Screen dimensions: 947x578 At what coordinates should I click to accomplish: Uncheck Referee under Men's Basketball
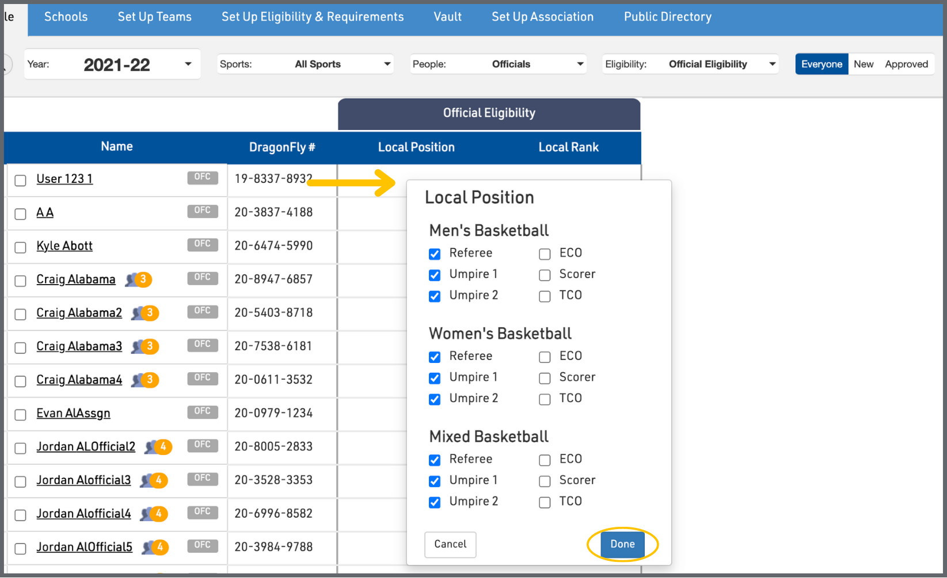[x=435, y=254]
